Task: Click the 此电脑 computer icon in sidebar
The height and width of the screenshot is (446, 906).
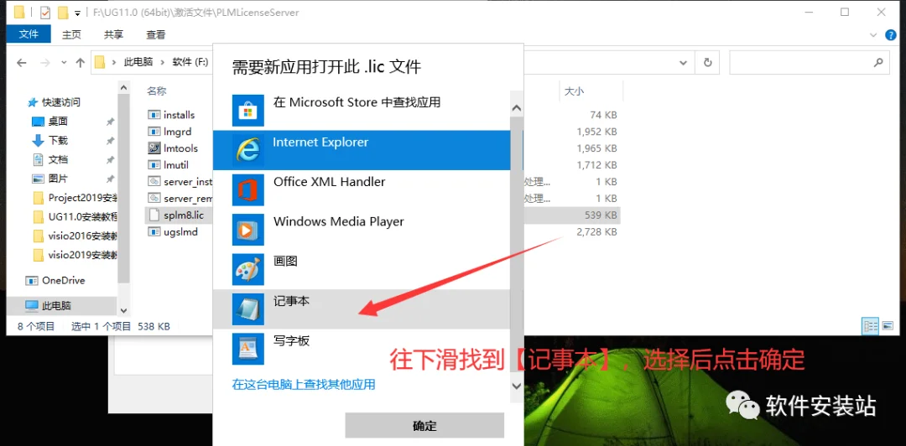Action: (x=32, y=306)
